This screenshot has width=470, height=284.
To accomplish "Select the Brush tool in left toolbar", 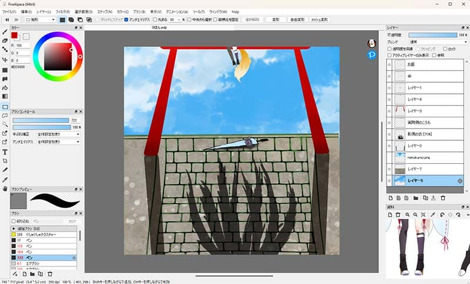I will click(x=5, y=32).
